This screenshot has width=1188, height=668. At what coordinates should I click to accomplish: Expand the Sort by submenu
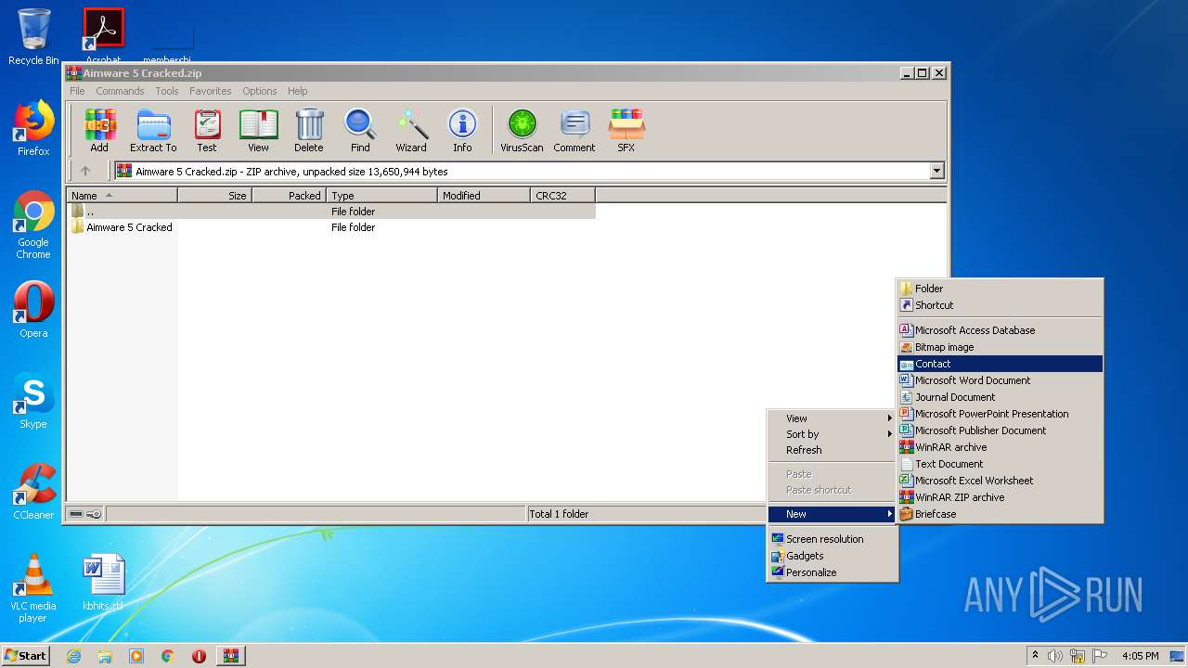(832, 434)
